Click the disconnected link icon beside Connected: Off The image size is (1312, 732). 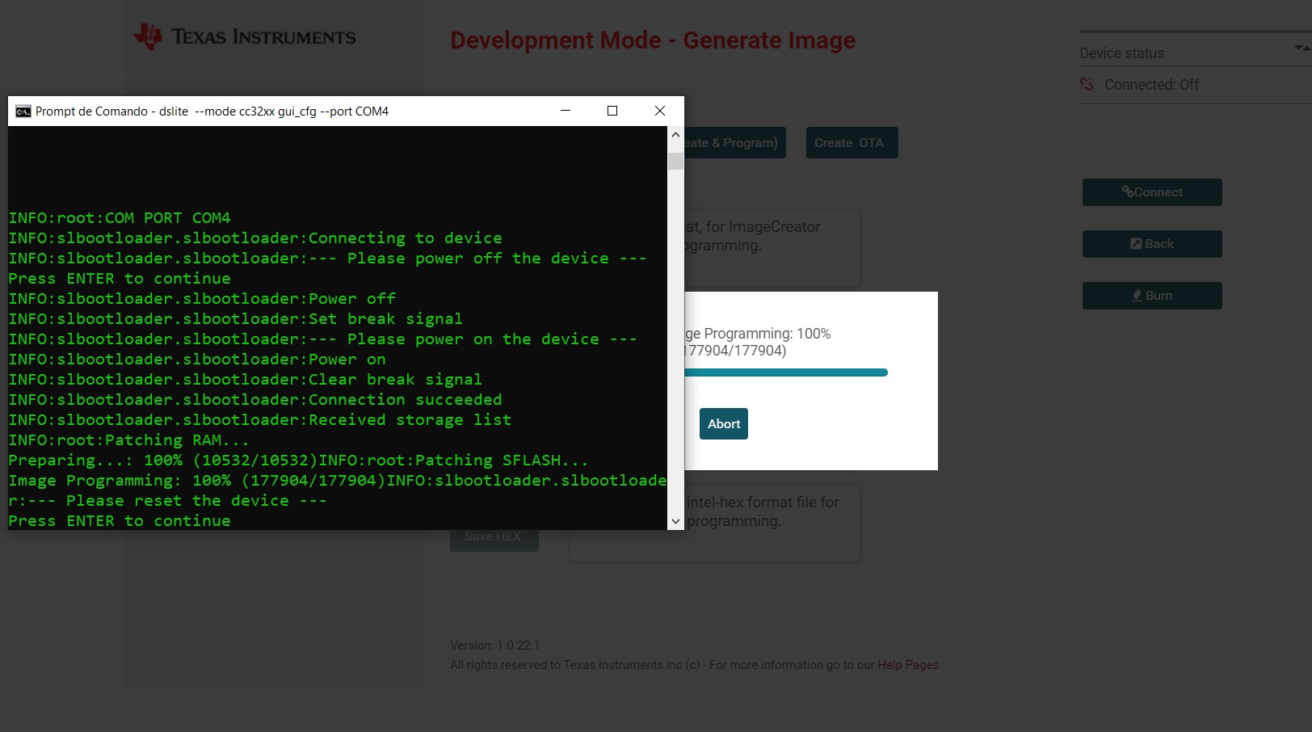coord(1087,84)
